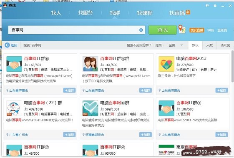Open the handshake avatar of 百事网IT群②
This screenshot has height=158, width=234.
(x=14, y=150)
